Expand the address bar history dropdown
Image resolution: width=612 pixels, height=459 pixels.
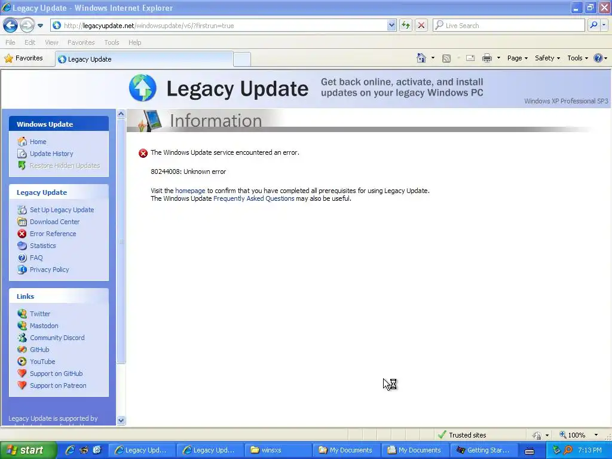tap(391, 26)
